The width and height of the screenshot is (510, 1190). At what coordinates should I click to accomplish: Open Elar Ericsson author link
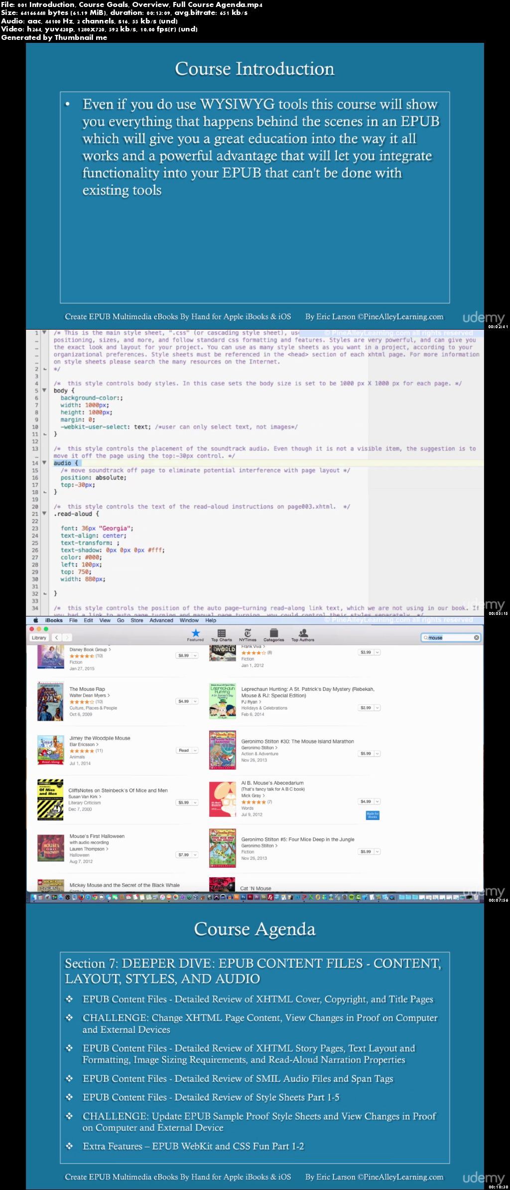point(84,744)
